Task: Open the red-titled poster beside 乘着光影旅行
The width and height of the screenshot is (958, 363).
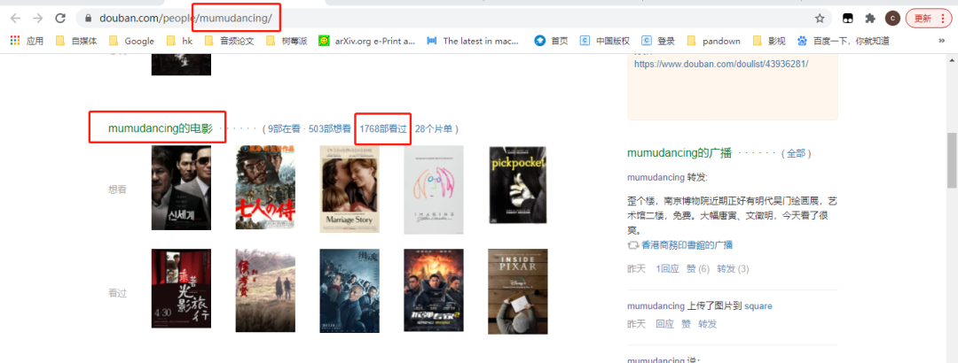Action: (265, 290)
